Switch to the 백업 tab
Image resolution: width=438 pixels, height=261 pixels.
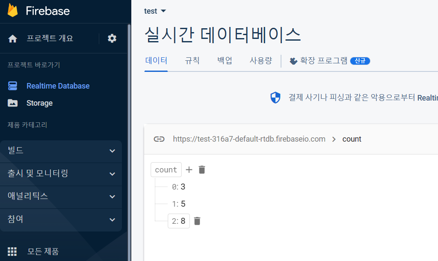coord(225,61)
